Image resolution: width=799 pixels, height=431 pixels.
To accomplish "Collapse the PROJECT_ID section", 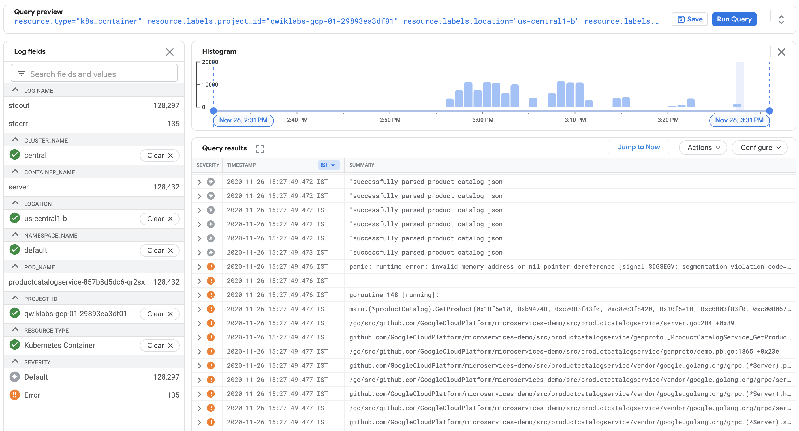I will click(x=15, y=298).
